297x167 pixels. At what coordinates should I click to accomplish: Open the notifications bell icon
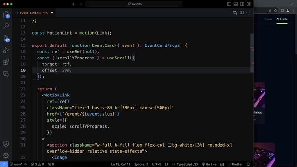pos(248,164)
